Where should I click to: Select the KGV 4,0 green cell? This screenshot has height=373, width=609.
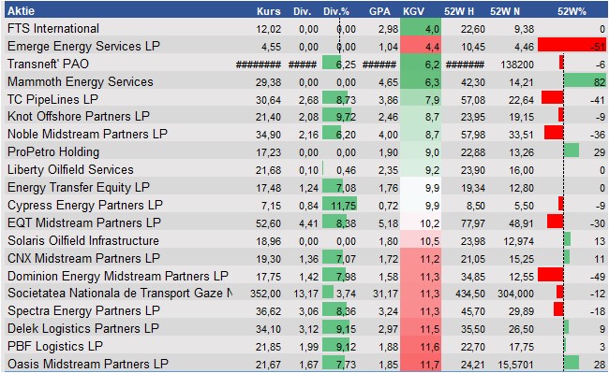coord(421,28)
